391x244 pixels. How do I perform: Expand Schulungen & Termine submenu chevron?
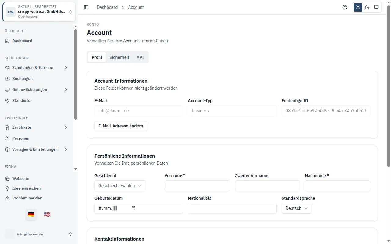[x=66, y=68]
